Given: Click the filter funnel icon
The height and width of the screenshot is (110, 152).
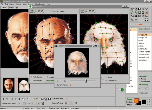Looking at the screenshot, I should coord(147,9).
